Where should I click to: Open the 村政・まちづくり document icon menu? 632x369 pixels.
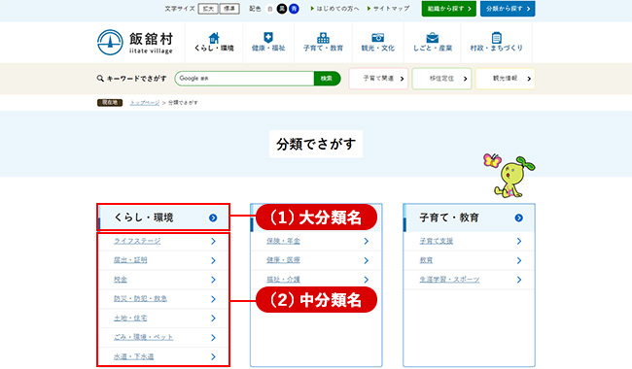(497, 42)
